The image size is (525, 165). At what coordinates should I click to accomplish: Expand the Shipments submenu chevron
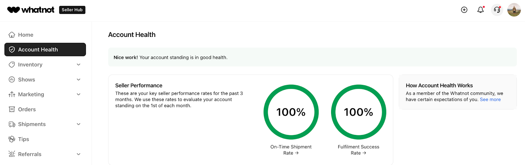(78, 124)
